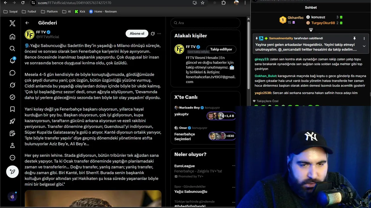Open the post's three-dot more menu

click(x=159, y=34)
